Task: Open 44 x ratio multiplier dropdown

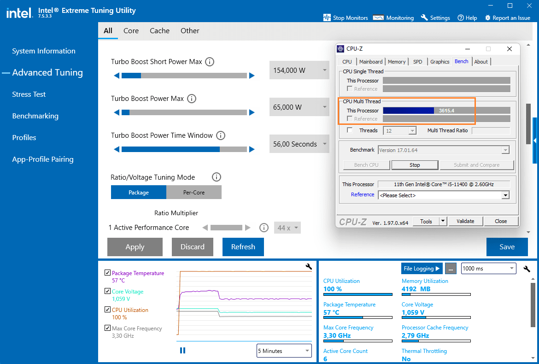Action: (x=287, y=228)
